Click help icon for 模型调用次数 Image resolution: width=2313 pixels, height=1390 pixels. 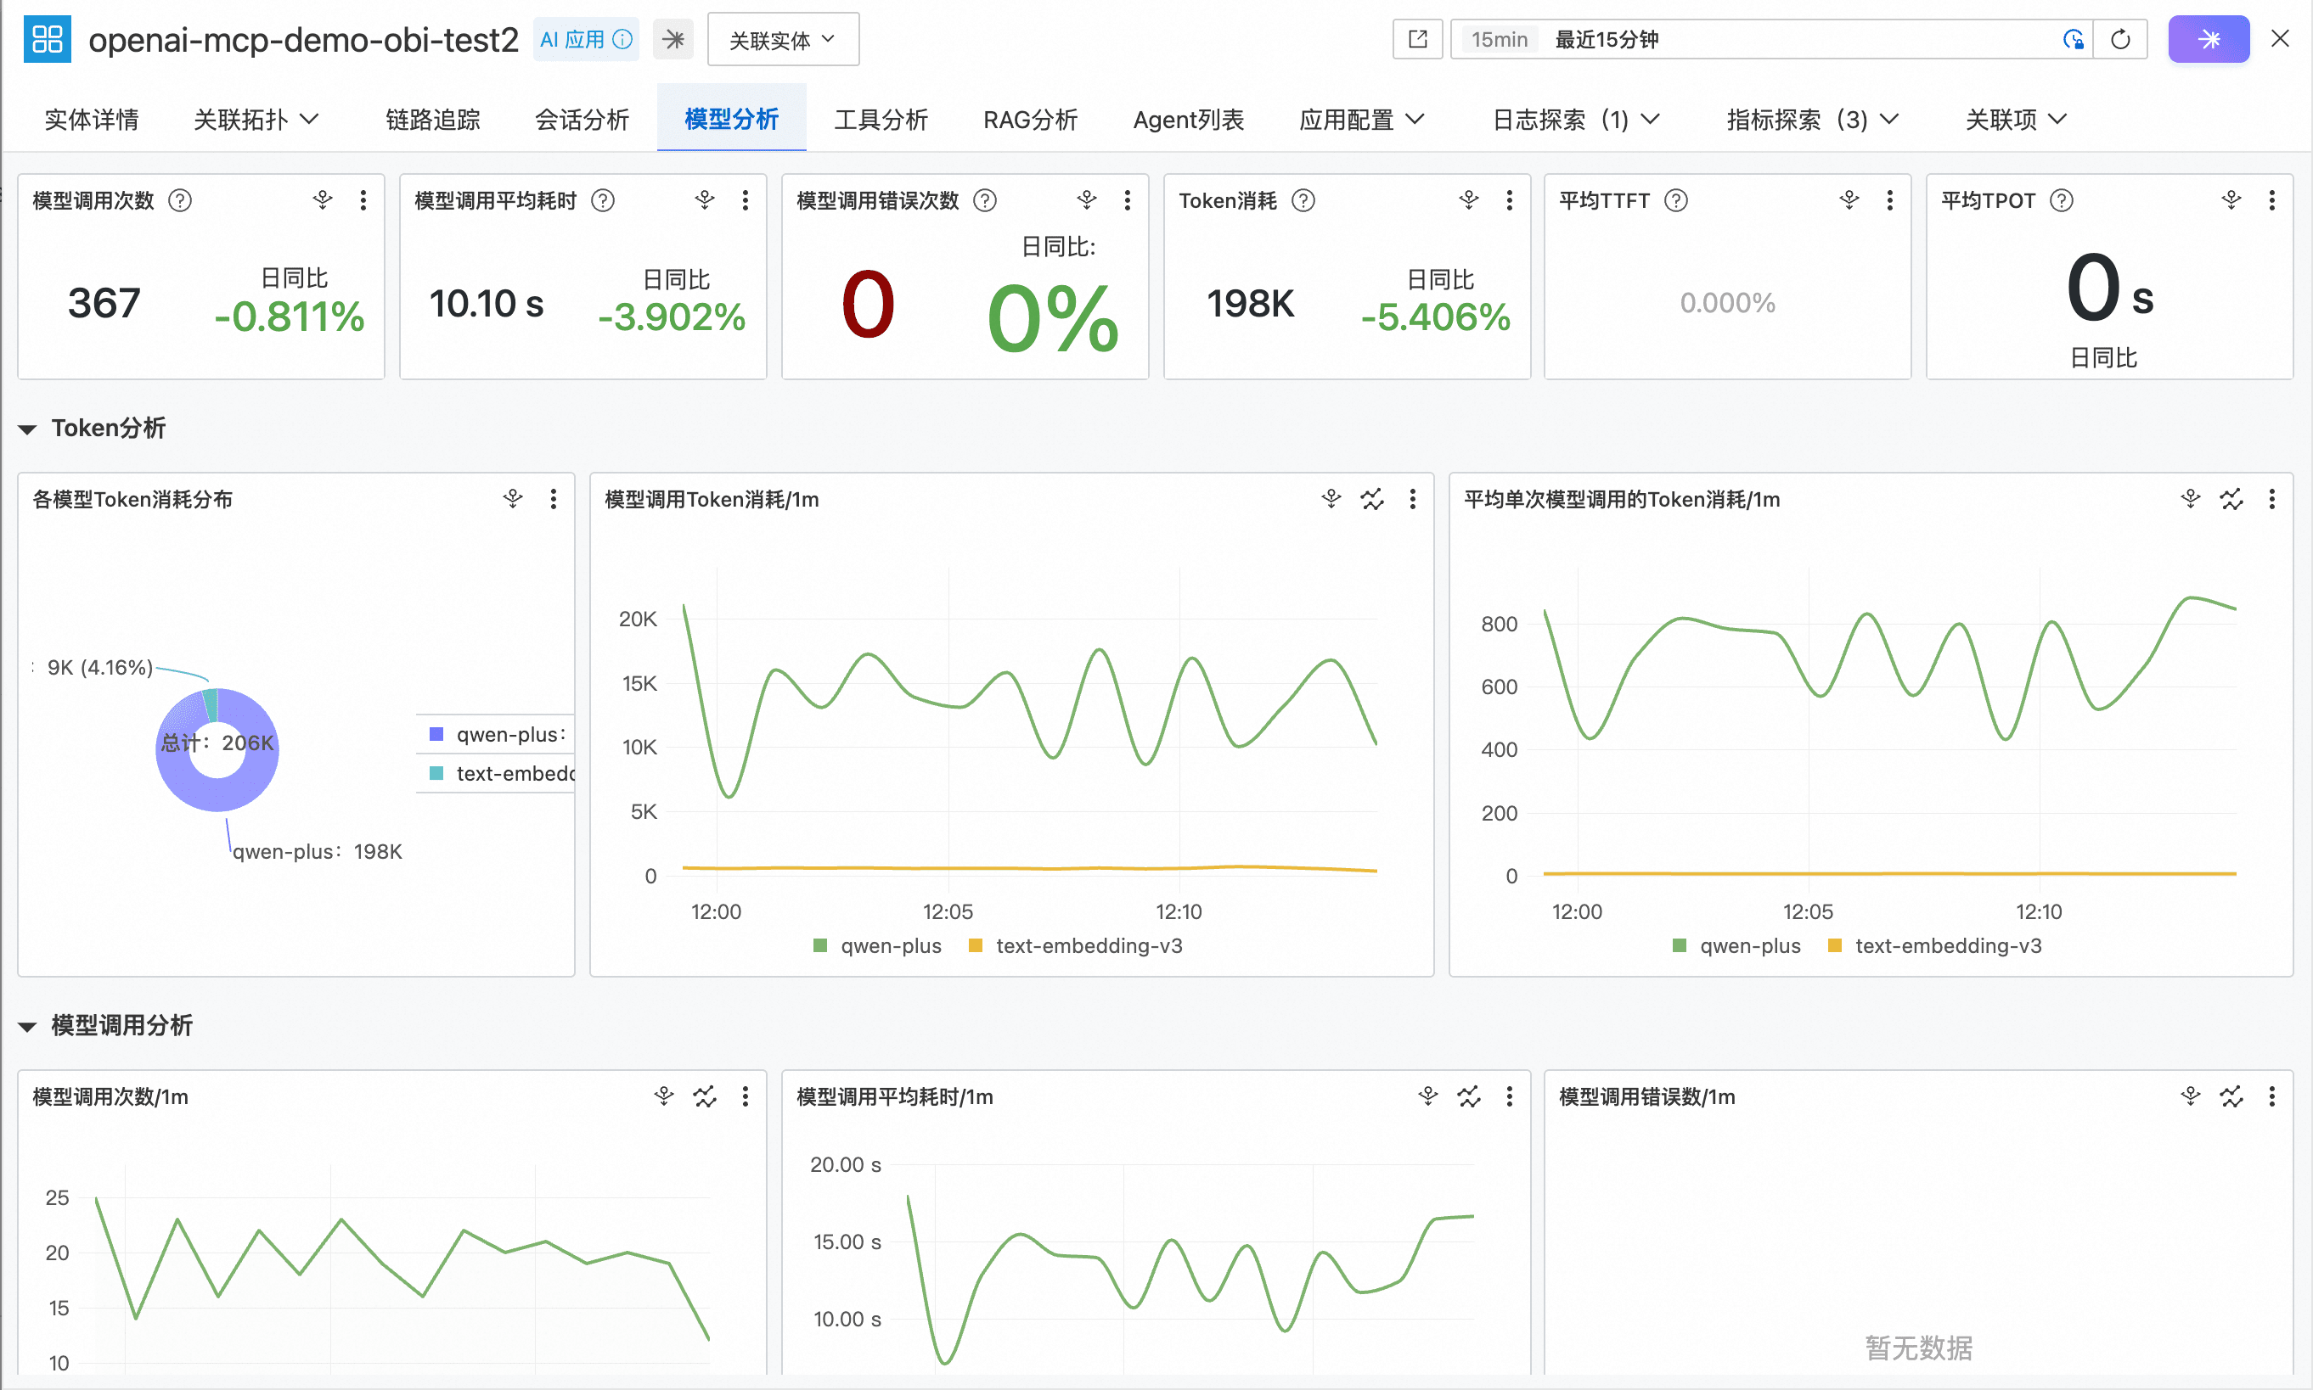coord(180,200)
